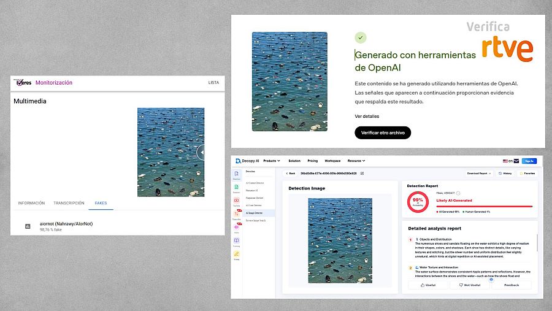The image size is (552, 311).
Task: Open the Download Report dropdown
Action: (x=479, y=173)
